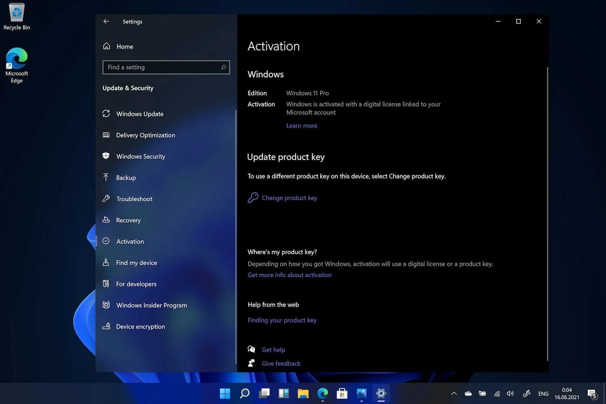Switch ENG input language indicator
606x404 pixels.
point(543,393)
